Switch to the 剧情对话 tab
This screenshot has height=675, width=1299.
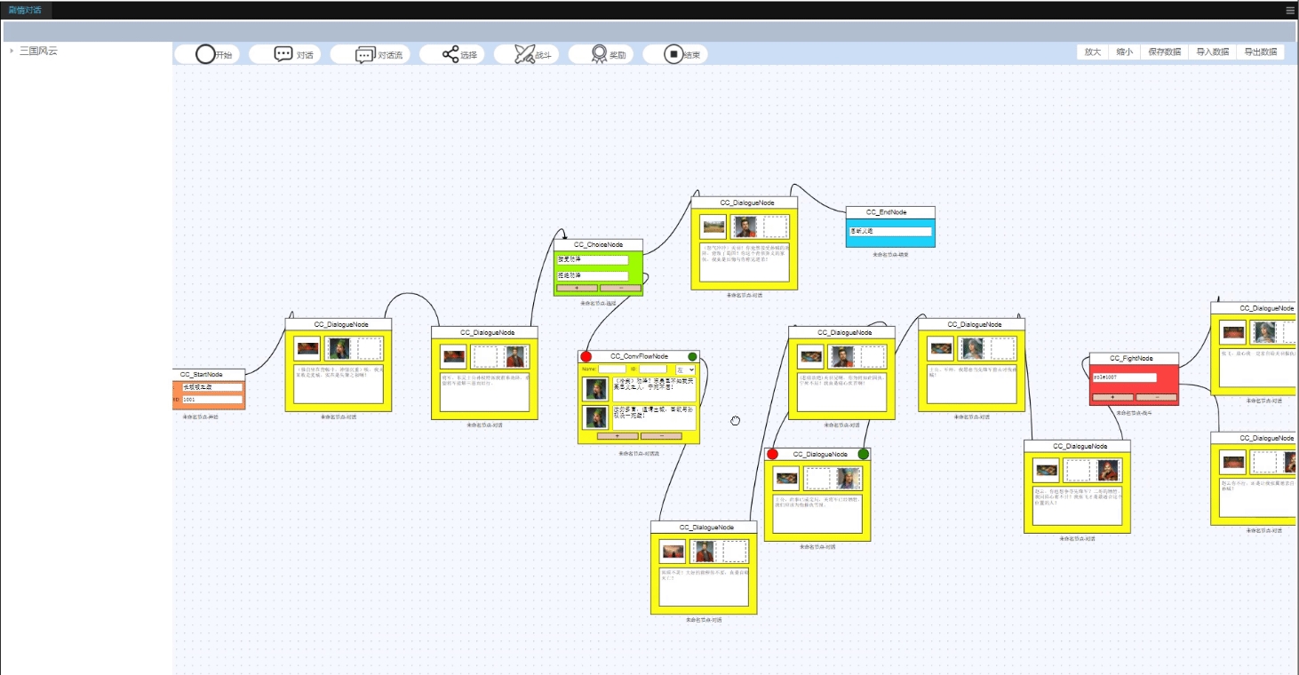(27, 10)
